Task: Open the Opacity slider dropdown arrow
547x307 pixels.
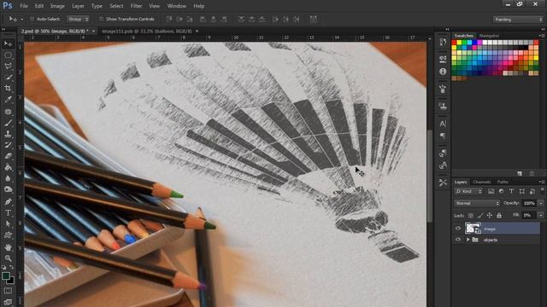Action: (x=541, y=203)
